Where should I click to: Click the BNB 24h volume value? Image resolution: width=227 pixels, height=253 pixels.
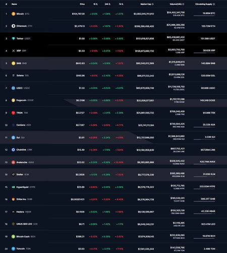click(177, 62)
